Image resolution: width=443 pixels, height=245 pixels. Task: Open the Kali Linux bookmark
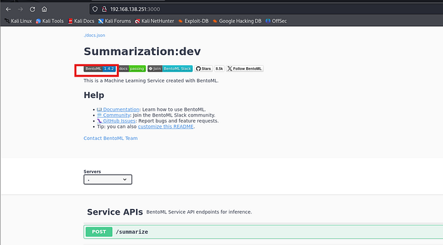point(18,21)
